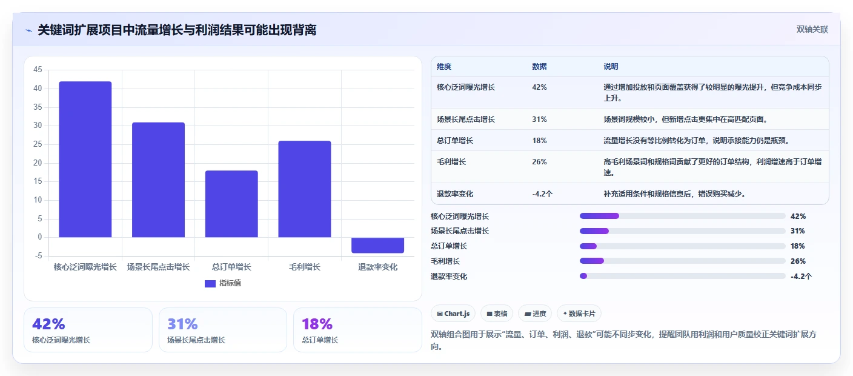This screenshot has width=853, height=376.
Task: Click the page title 关键词扩展项目中流量增长
Action: point(177,30)
